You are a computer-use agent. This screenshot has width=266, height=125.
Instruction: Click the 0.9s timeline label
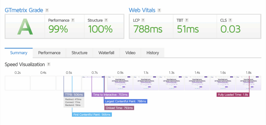click(120, 73)
